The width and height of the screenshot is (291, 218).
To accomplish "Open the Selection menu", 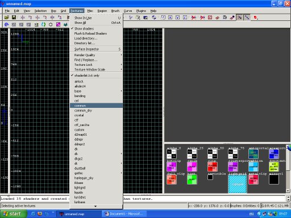I will (40, 11).
